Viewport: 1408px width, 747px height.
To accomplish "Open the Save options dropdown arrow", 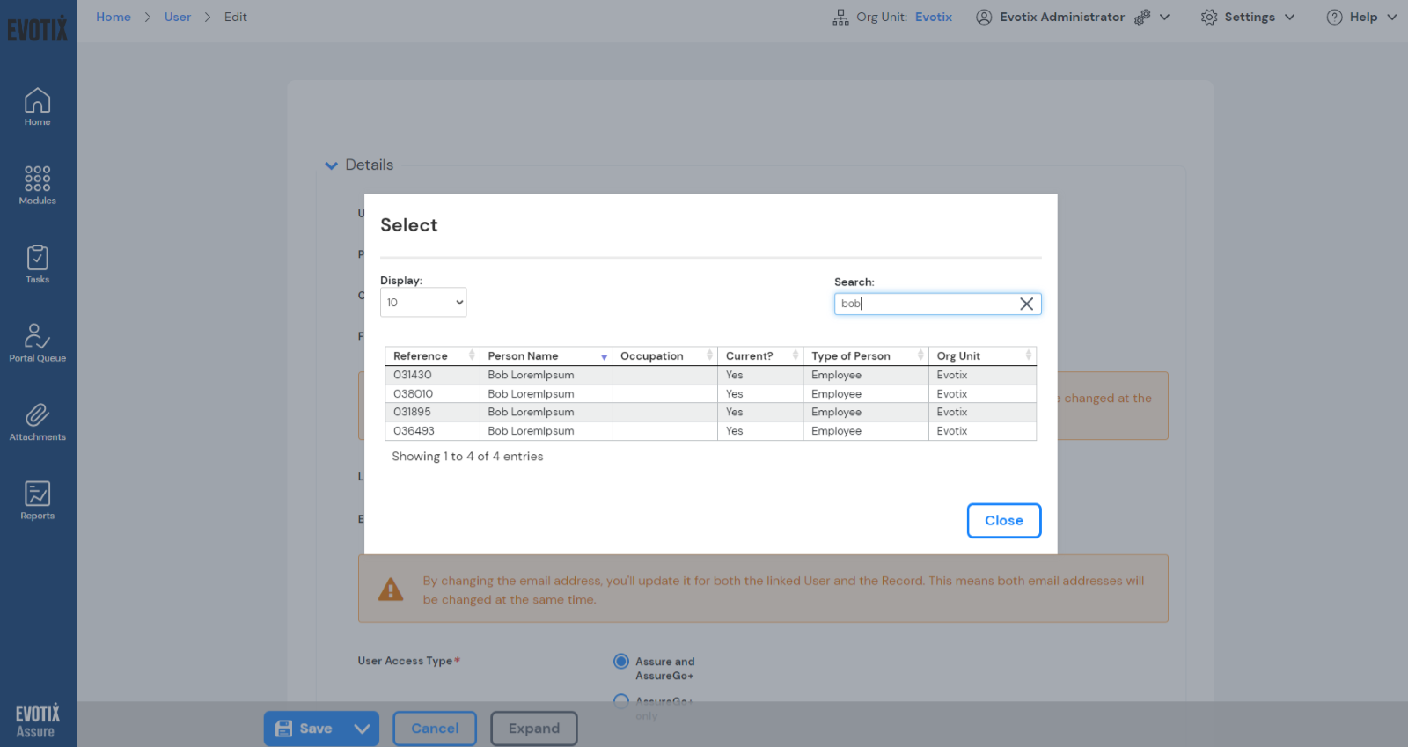I will (x=362, y=729).
